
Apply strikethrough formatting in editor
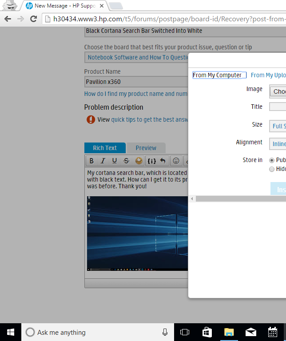(127, 161)
